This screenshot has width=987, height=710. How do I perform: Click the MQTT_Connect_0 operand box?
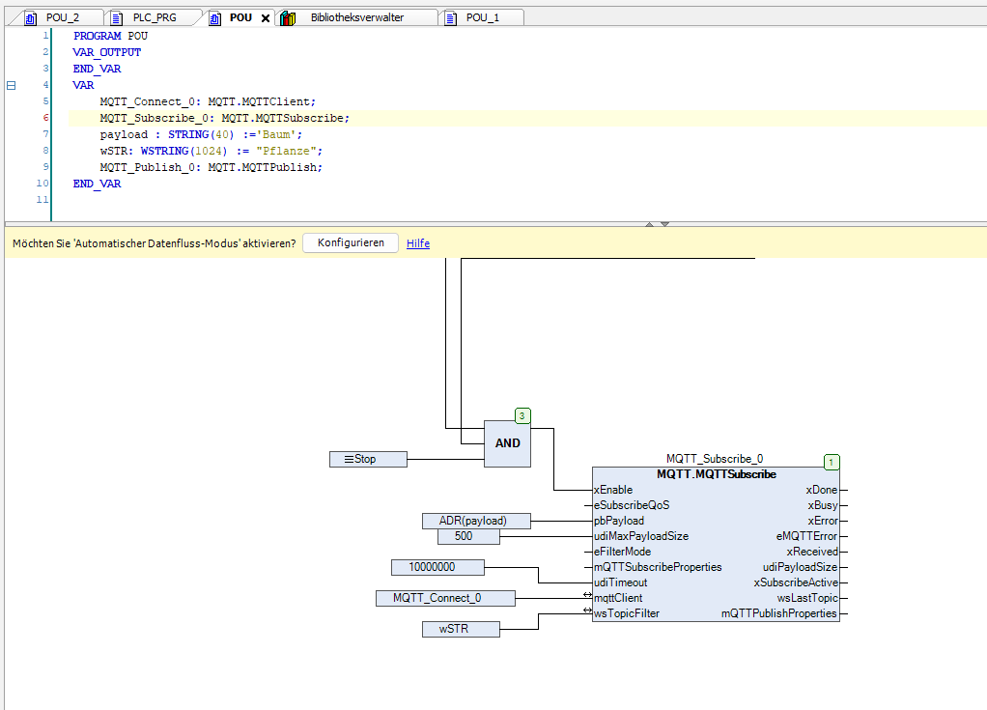[x=445, y=598]
